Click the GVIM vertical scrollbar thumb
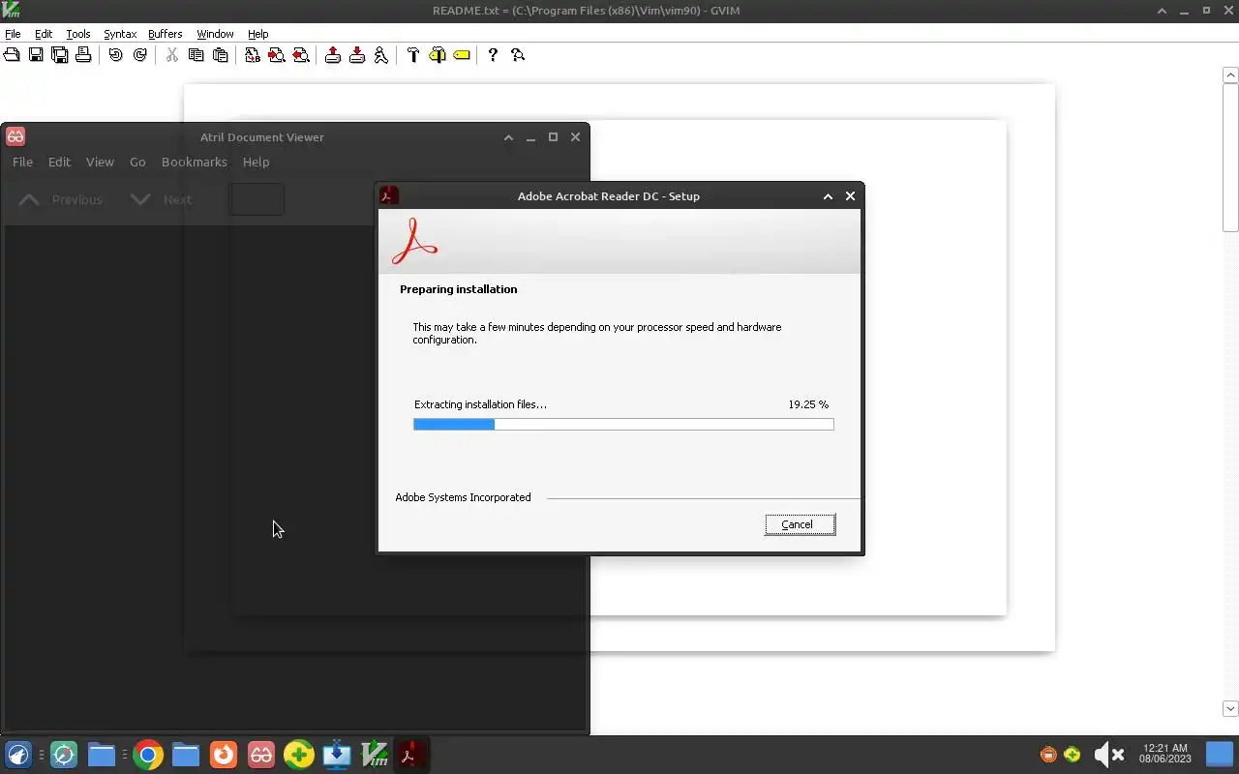Screen dimensions: 1239x774 pos(1230,157)
